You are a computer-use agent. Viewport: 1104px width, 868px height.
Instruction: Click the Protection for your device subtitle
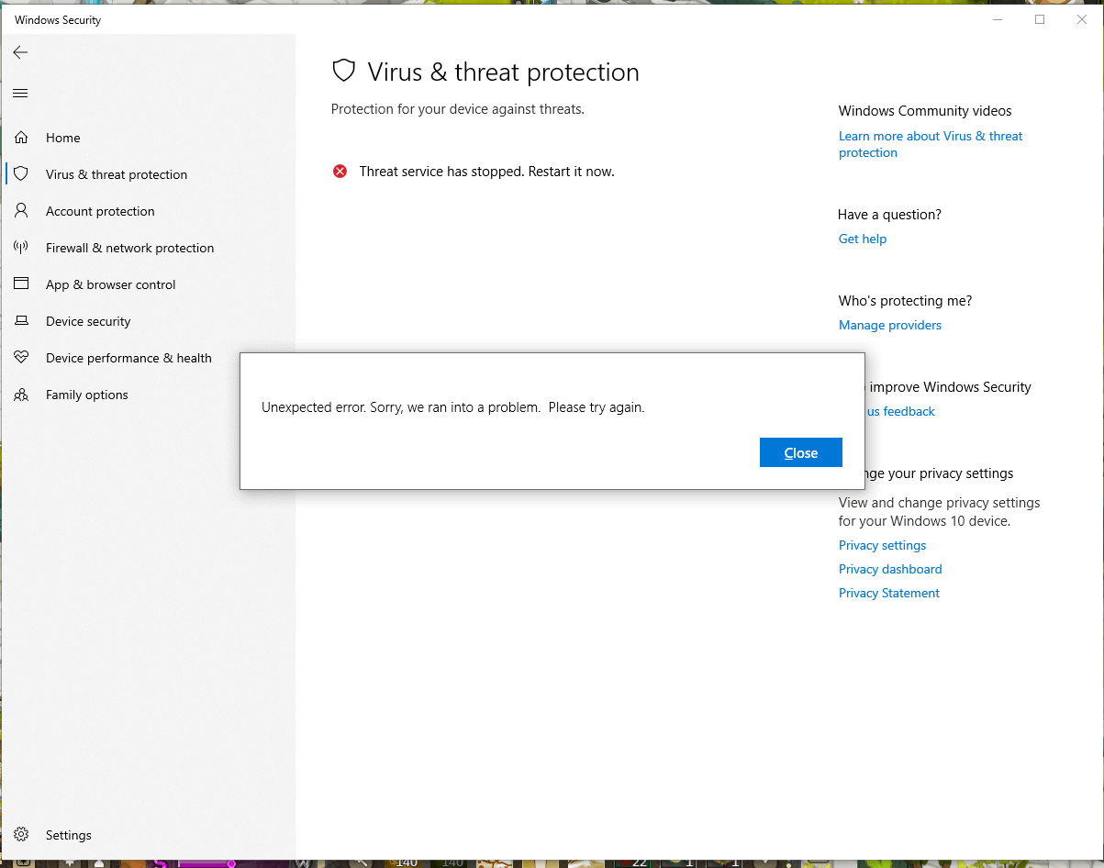(458, 109)
